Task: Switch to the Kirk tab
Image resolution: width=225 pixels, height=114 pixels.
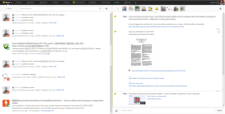Action: tap(117, 3)
